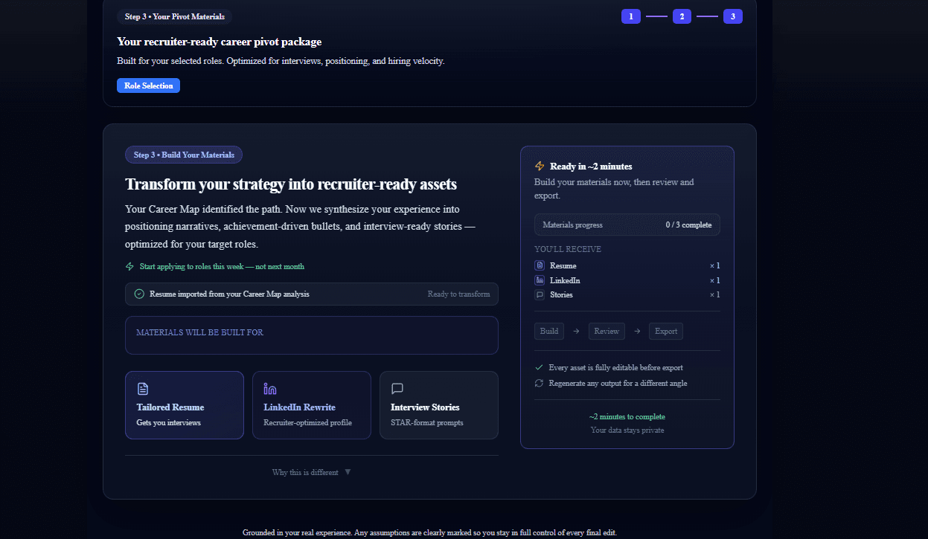Click the green checkmark on the resume imported row
Image resolution: width=928 pixels, height=539 pixels.
138,294
